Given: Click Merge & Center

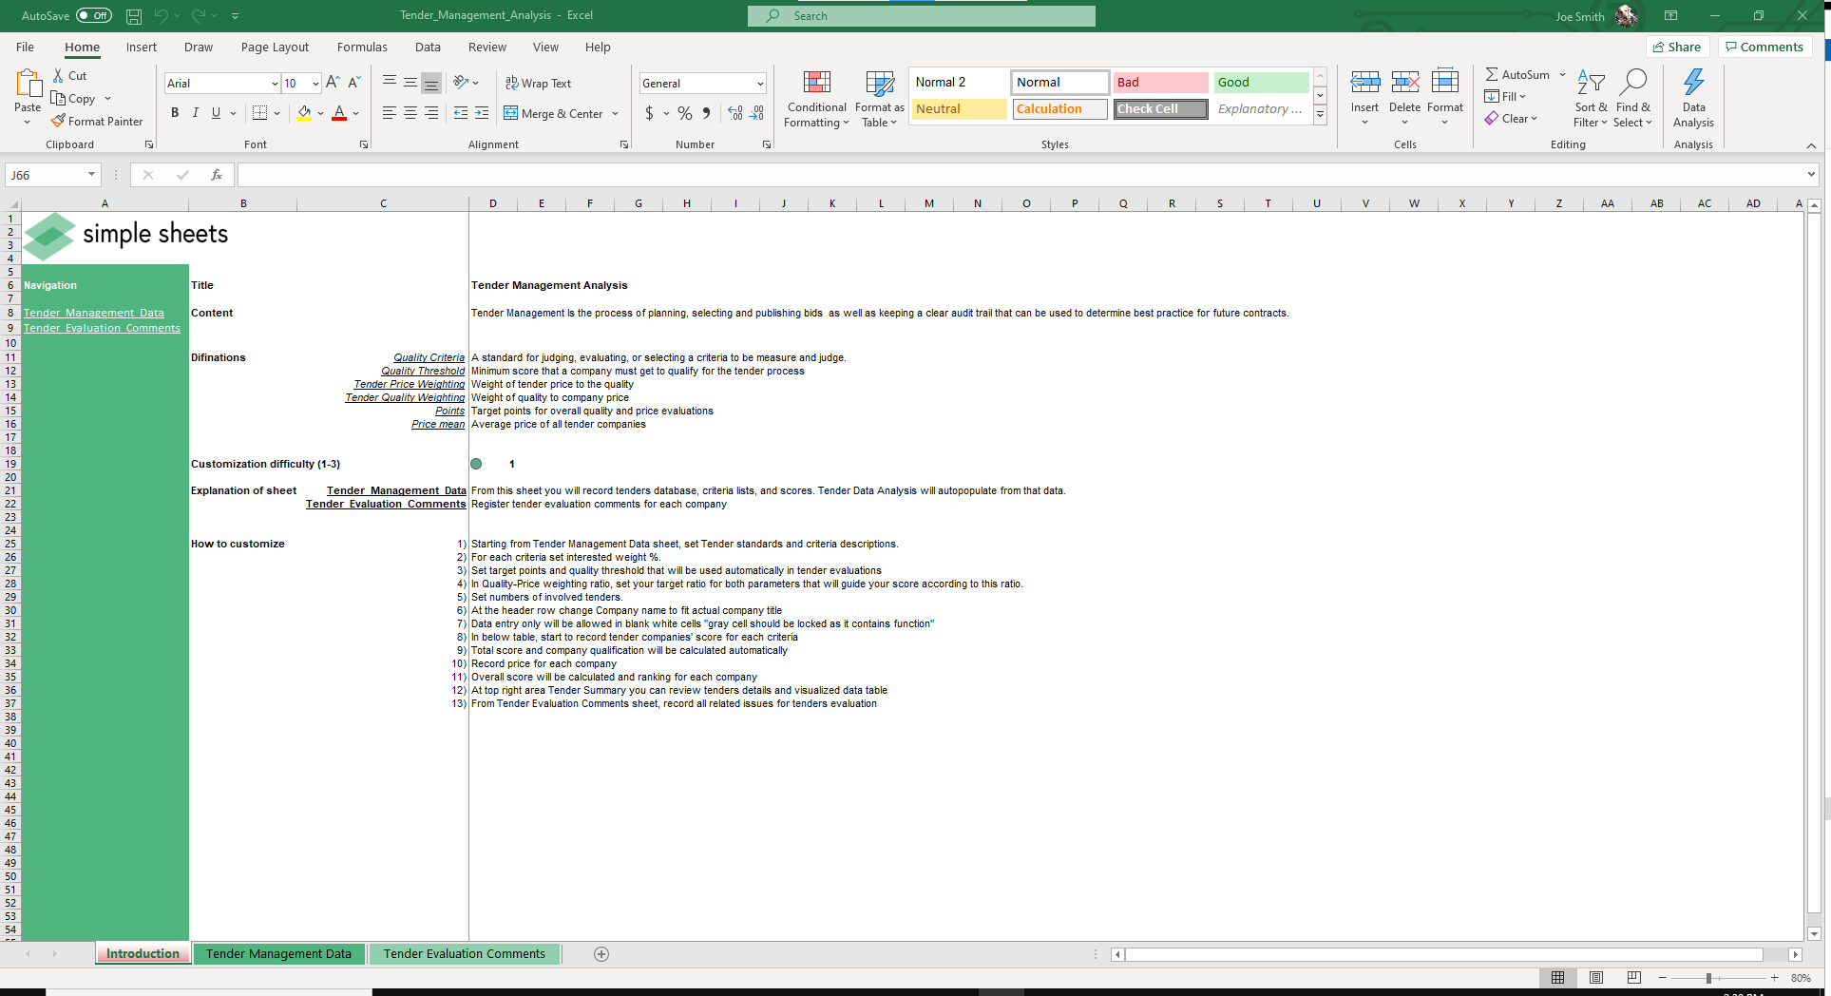Looking at the screenshot, I should pyautogui.click(x=553, y=114).
